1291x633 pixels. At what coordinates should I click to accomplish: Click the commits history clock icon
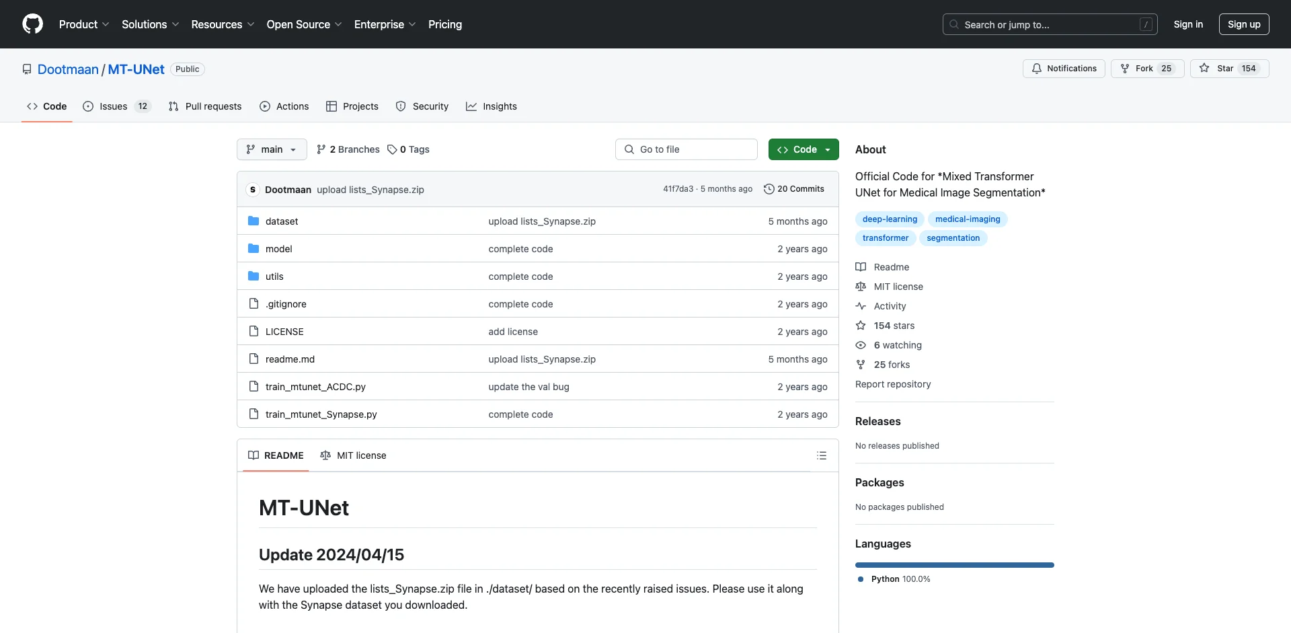coord(769,189)
